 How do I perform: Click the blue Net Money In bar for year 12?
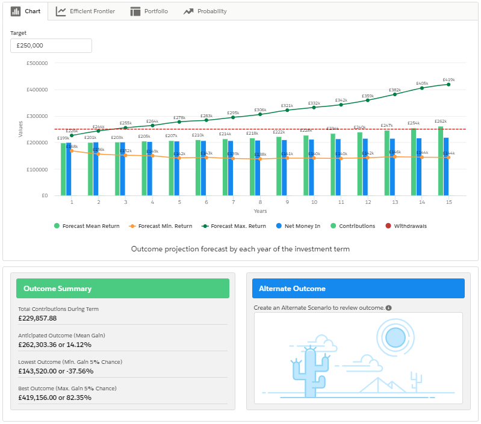click(365, 167)
